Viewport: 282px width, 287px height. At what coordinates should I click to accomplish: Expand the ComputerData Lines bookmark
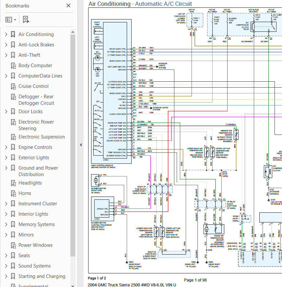[6, 76]
